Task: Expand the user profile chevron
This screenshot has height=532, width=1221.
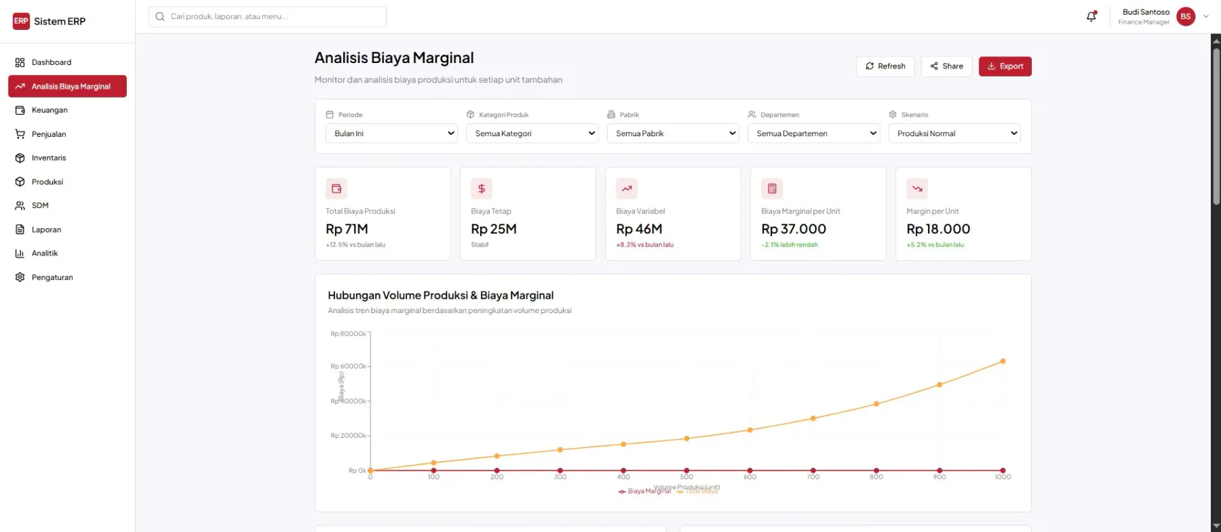Action: coord(1206,16)
